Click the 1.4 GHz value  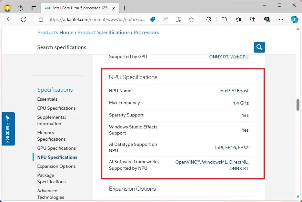pyautogui.click(x=241, y=103)
